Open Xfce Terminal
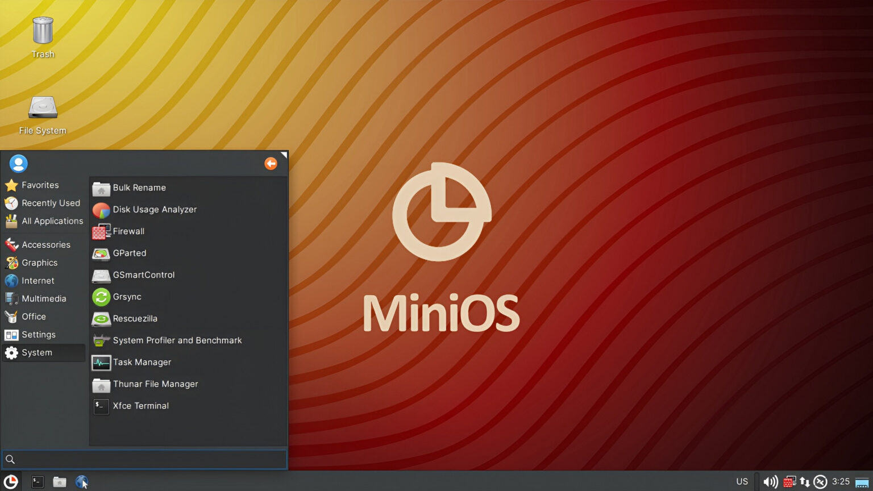The height and width of the screenshot is (491, 873). pyautogui.click(x=140, y=406)
